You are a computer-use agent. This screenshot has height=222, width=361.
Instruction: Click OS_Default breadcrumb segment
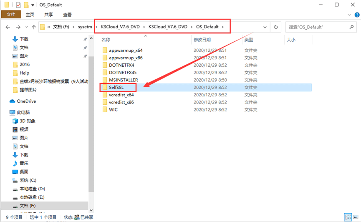207,27
